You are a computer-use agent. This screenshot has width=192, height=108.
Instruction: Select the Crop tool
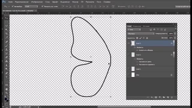click(6, 34)
